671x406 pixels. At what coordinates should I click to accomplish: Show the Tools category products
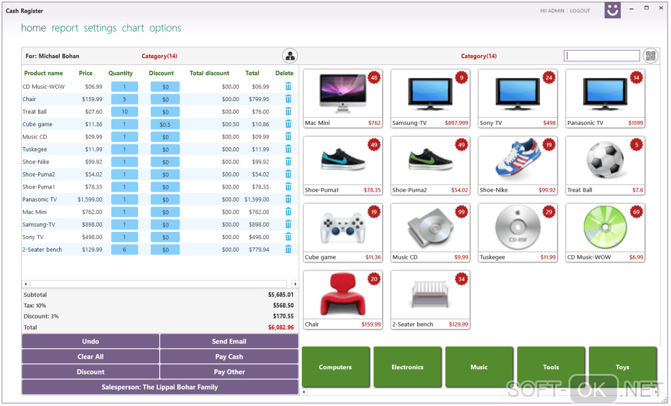coord(551,367)
